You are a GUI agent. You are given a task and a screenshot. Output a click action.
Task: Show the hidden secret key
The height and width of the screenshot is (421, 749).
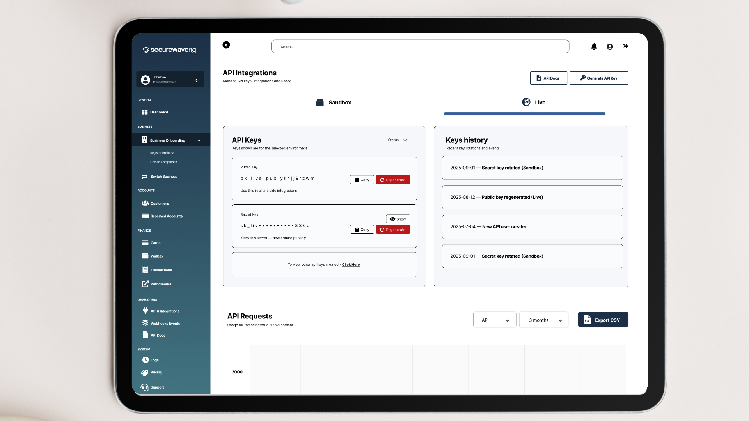(398, 219)
